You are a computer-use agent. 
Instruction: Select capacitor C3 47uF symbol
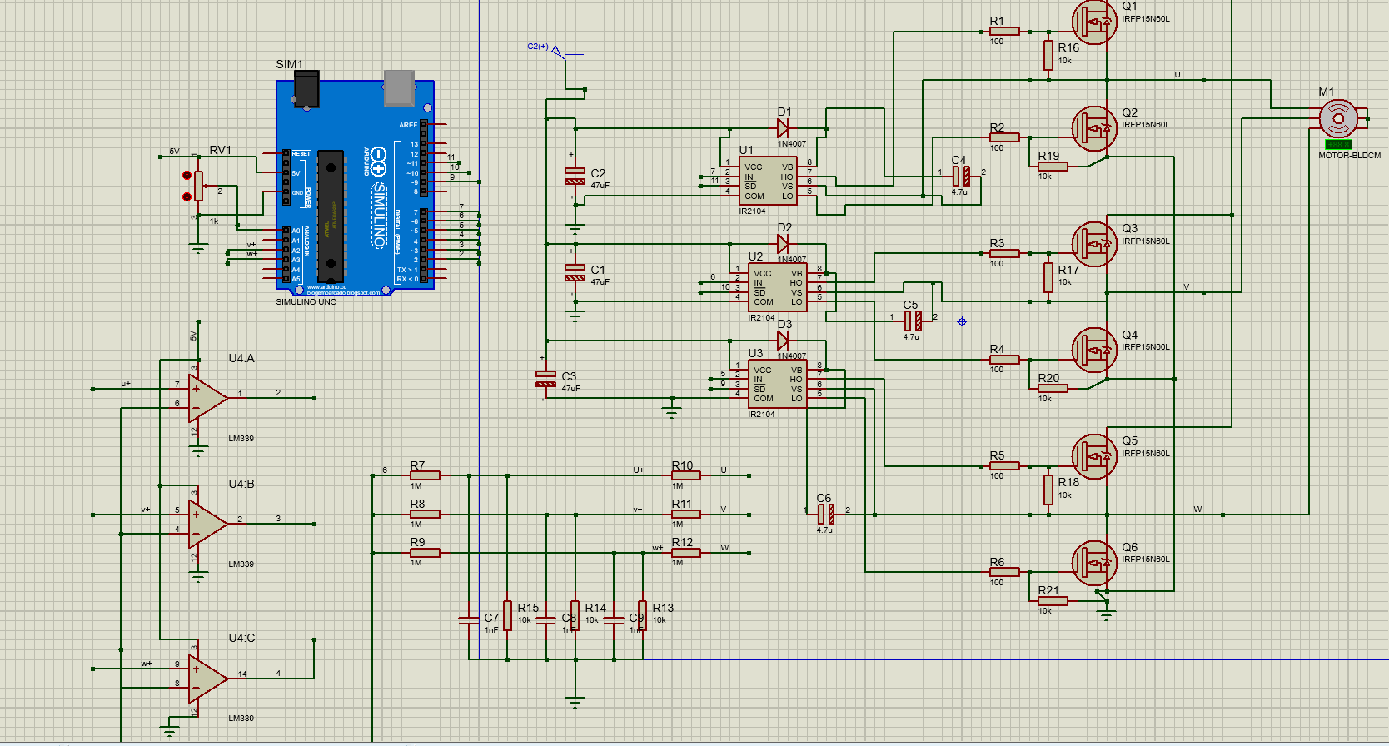(545, 379)
